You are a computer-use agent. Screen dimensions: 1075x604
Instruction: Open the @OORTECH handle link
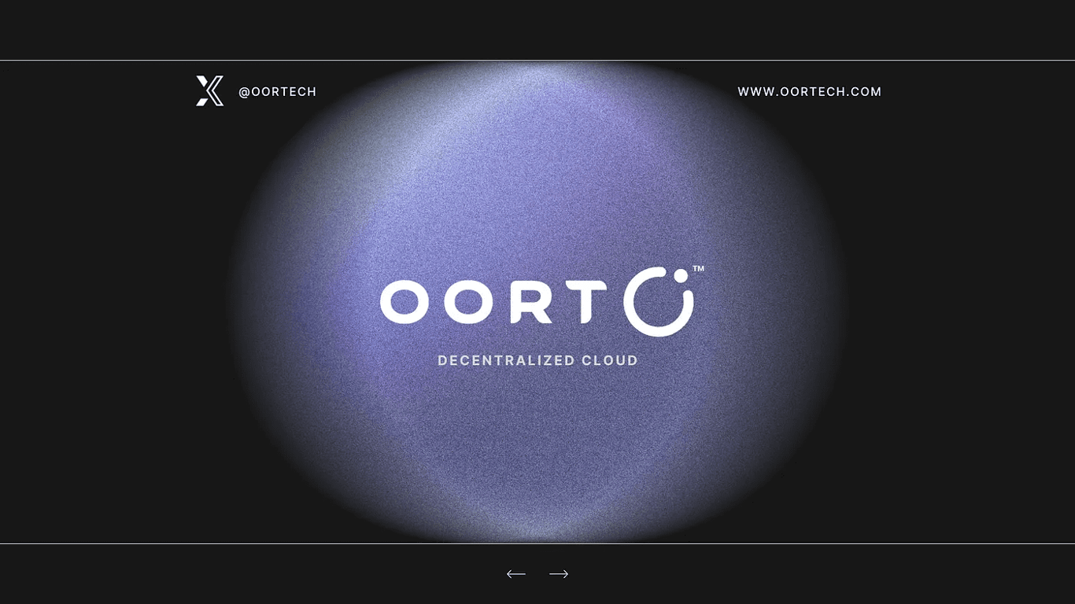[278, 92]
